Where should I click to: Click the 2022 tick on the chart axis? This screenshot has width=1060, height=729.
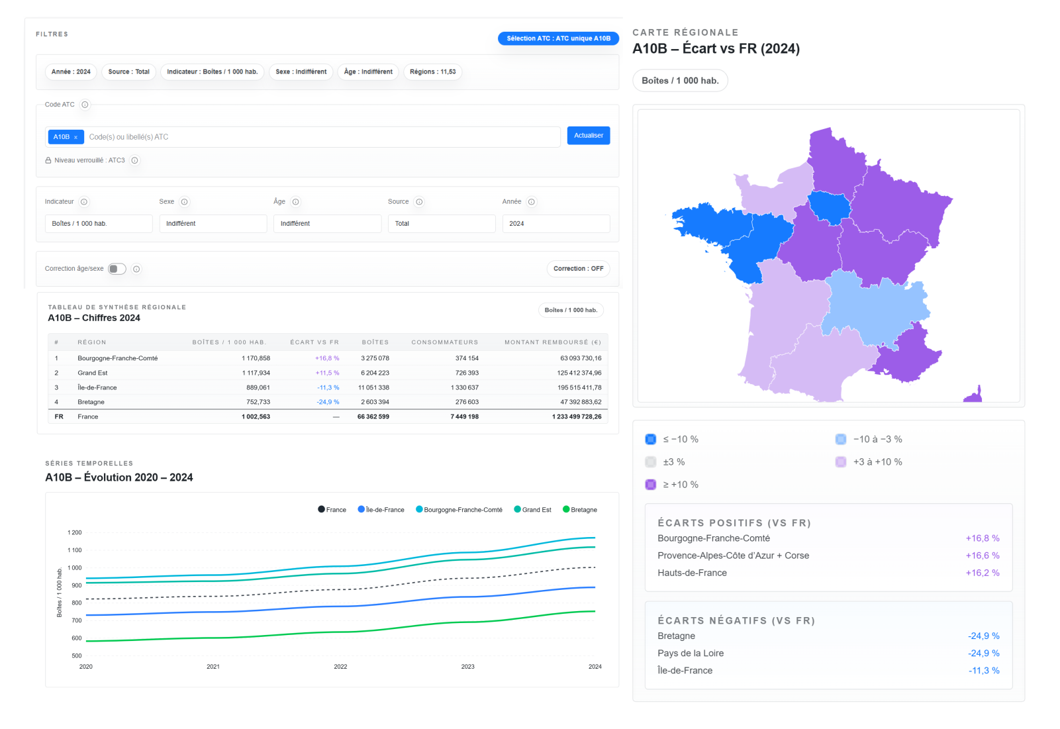pos(340,667)
